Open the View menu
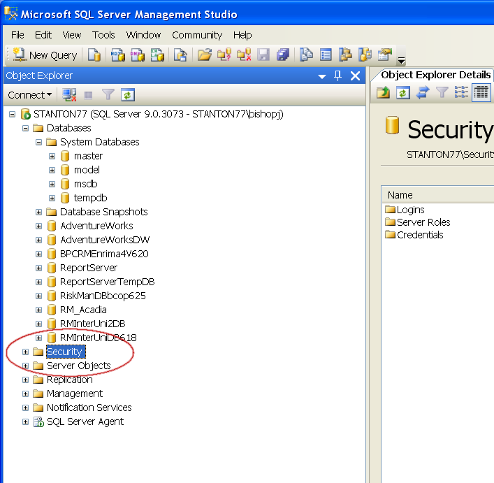The height and width of the screenshot is (483, 494). point(72,35)
